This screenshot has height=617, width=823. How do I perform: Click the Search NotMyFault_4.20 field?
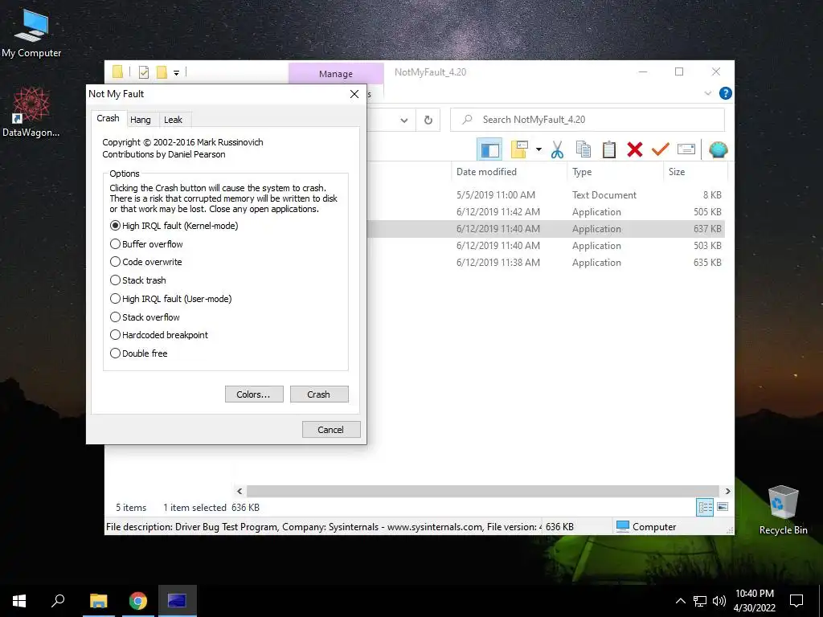click(x=588, y=121)
